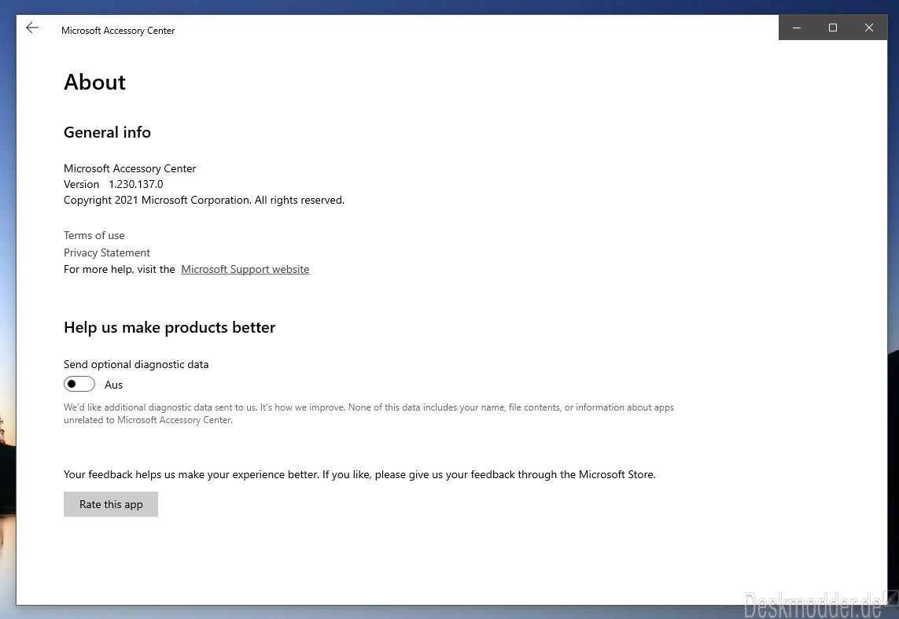The image size is (899, 619).
Task: Select the General info heading
Action: tap(107, 132)
